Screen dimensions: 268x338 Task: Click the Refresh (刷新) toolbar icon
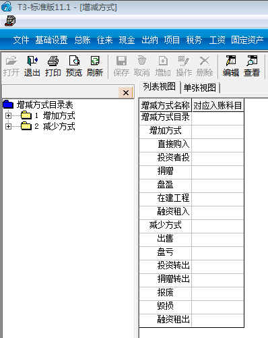pyautogui.click(x=95, y=66)
